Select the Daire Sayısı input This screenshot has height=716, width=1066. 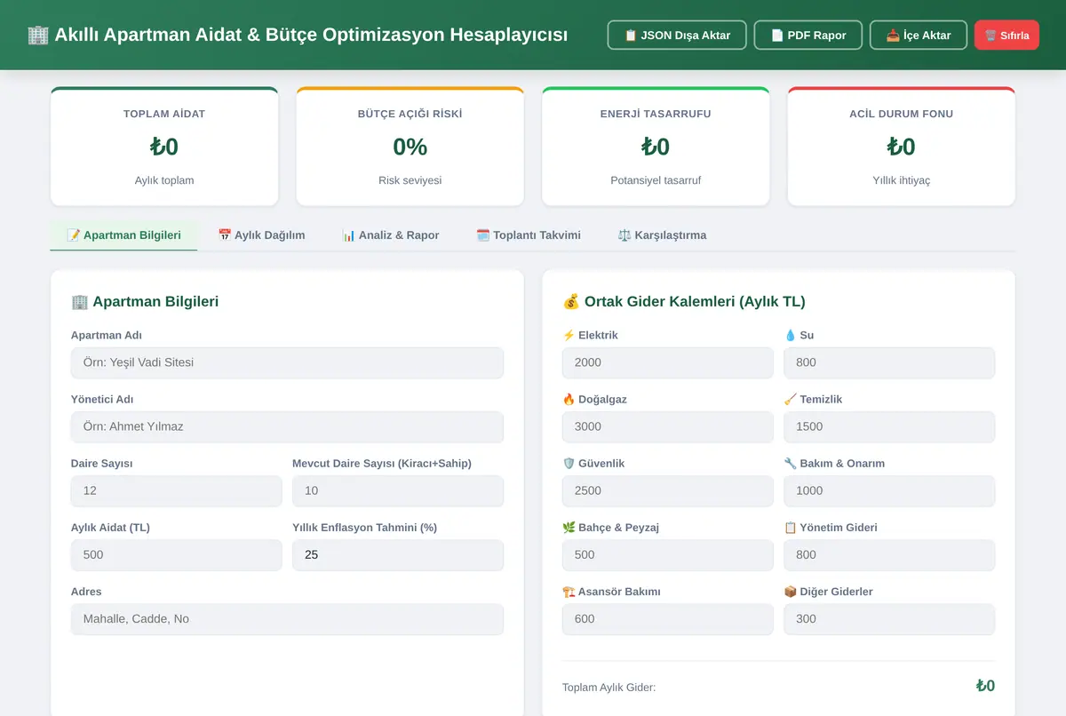pyautogui.click(x=176, y=490)
